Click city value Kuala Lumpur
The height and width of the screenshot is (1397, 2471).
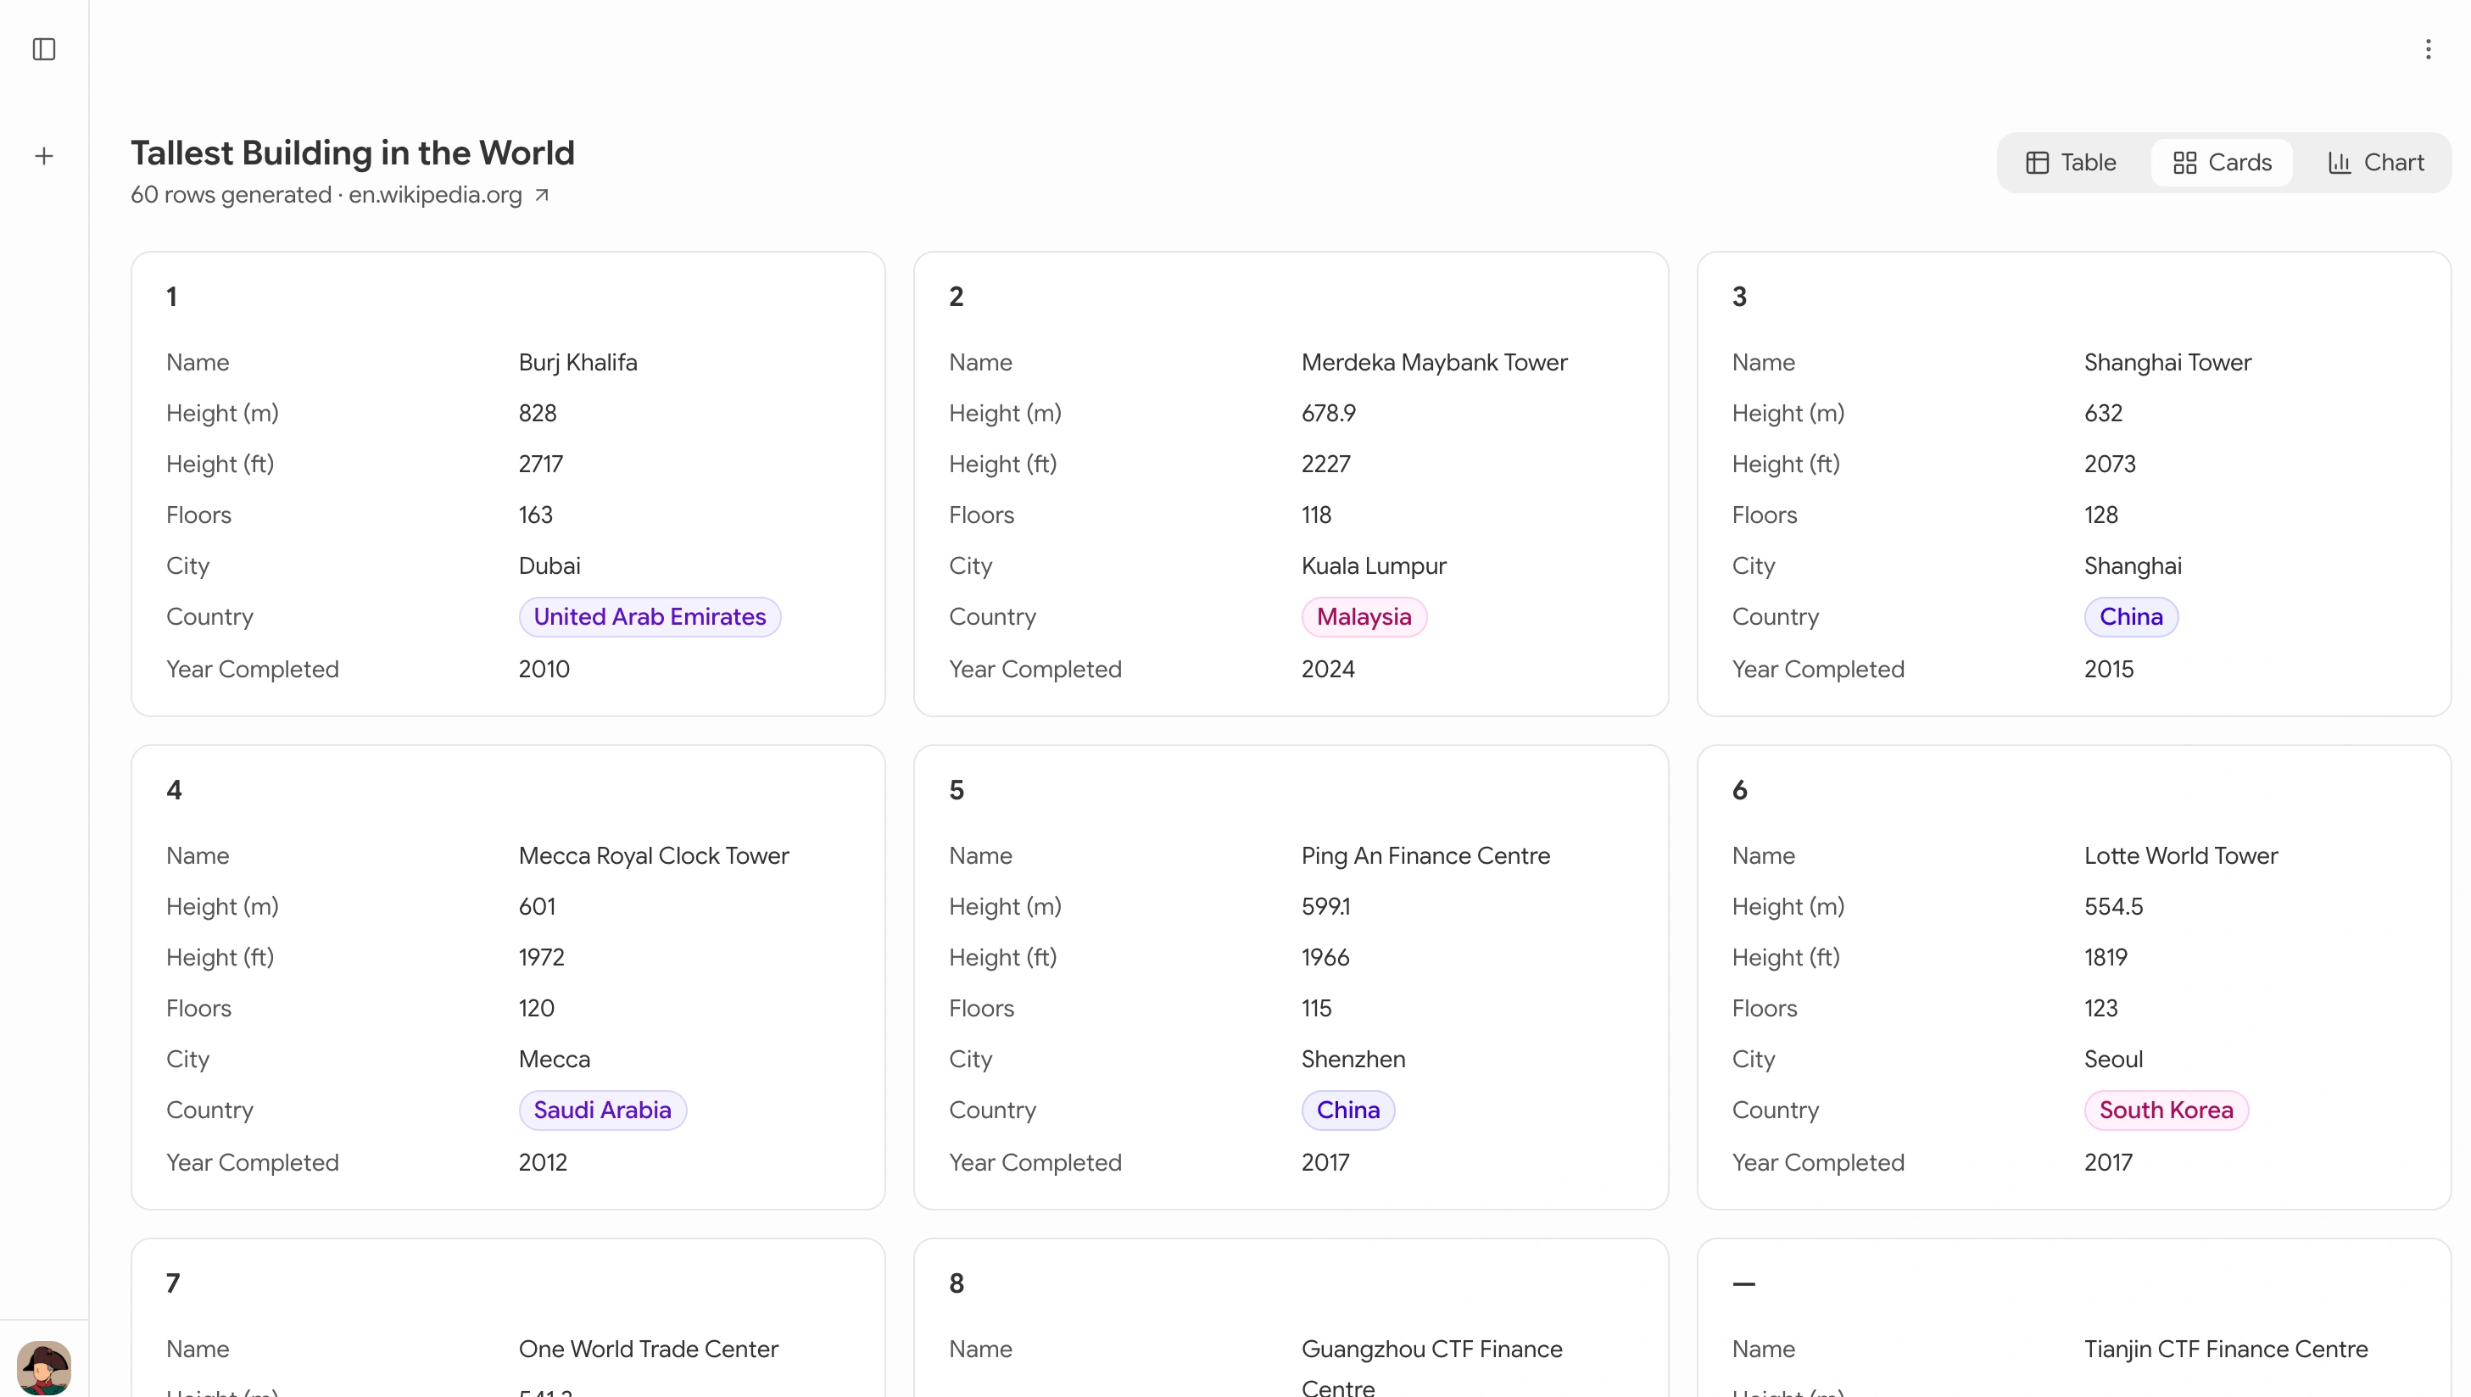[1373, 566]
